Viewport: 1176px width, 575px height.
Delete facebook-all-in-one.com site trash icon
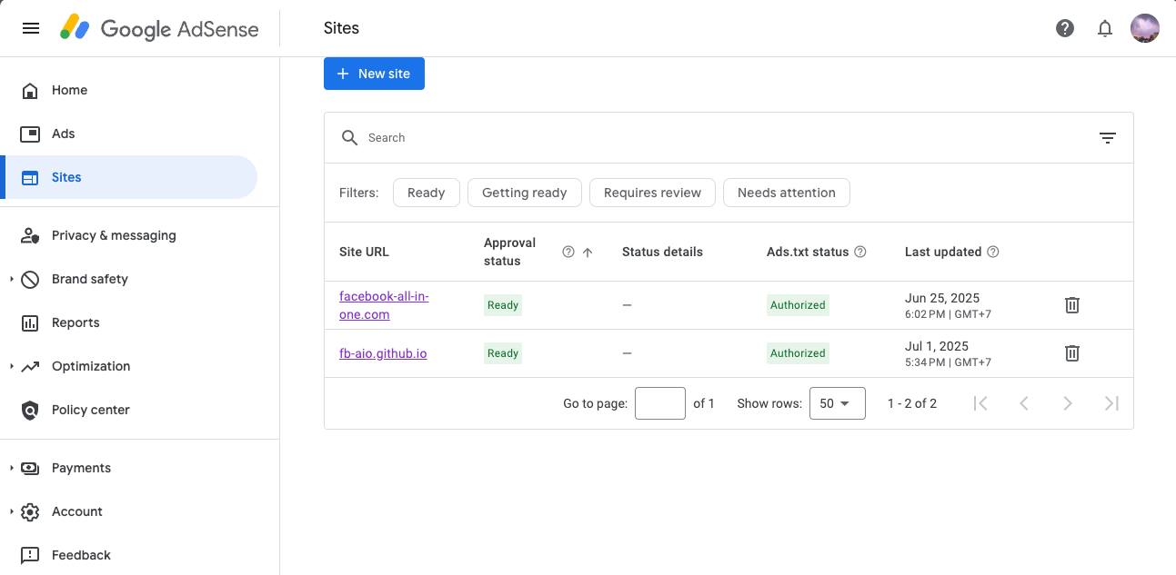(x=1072, y=305)
